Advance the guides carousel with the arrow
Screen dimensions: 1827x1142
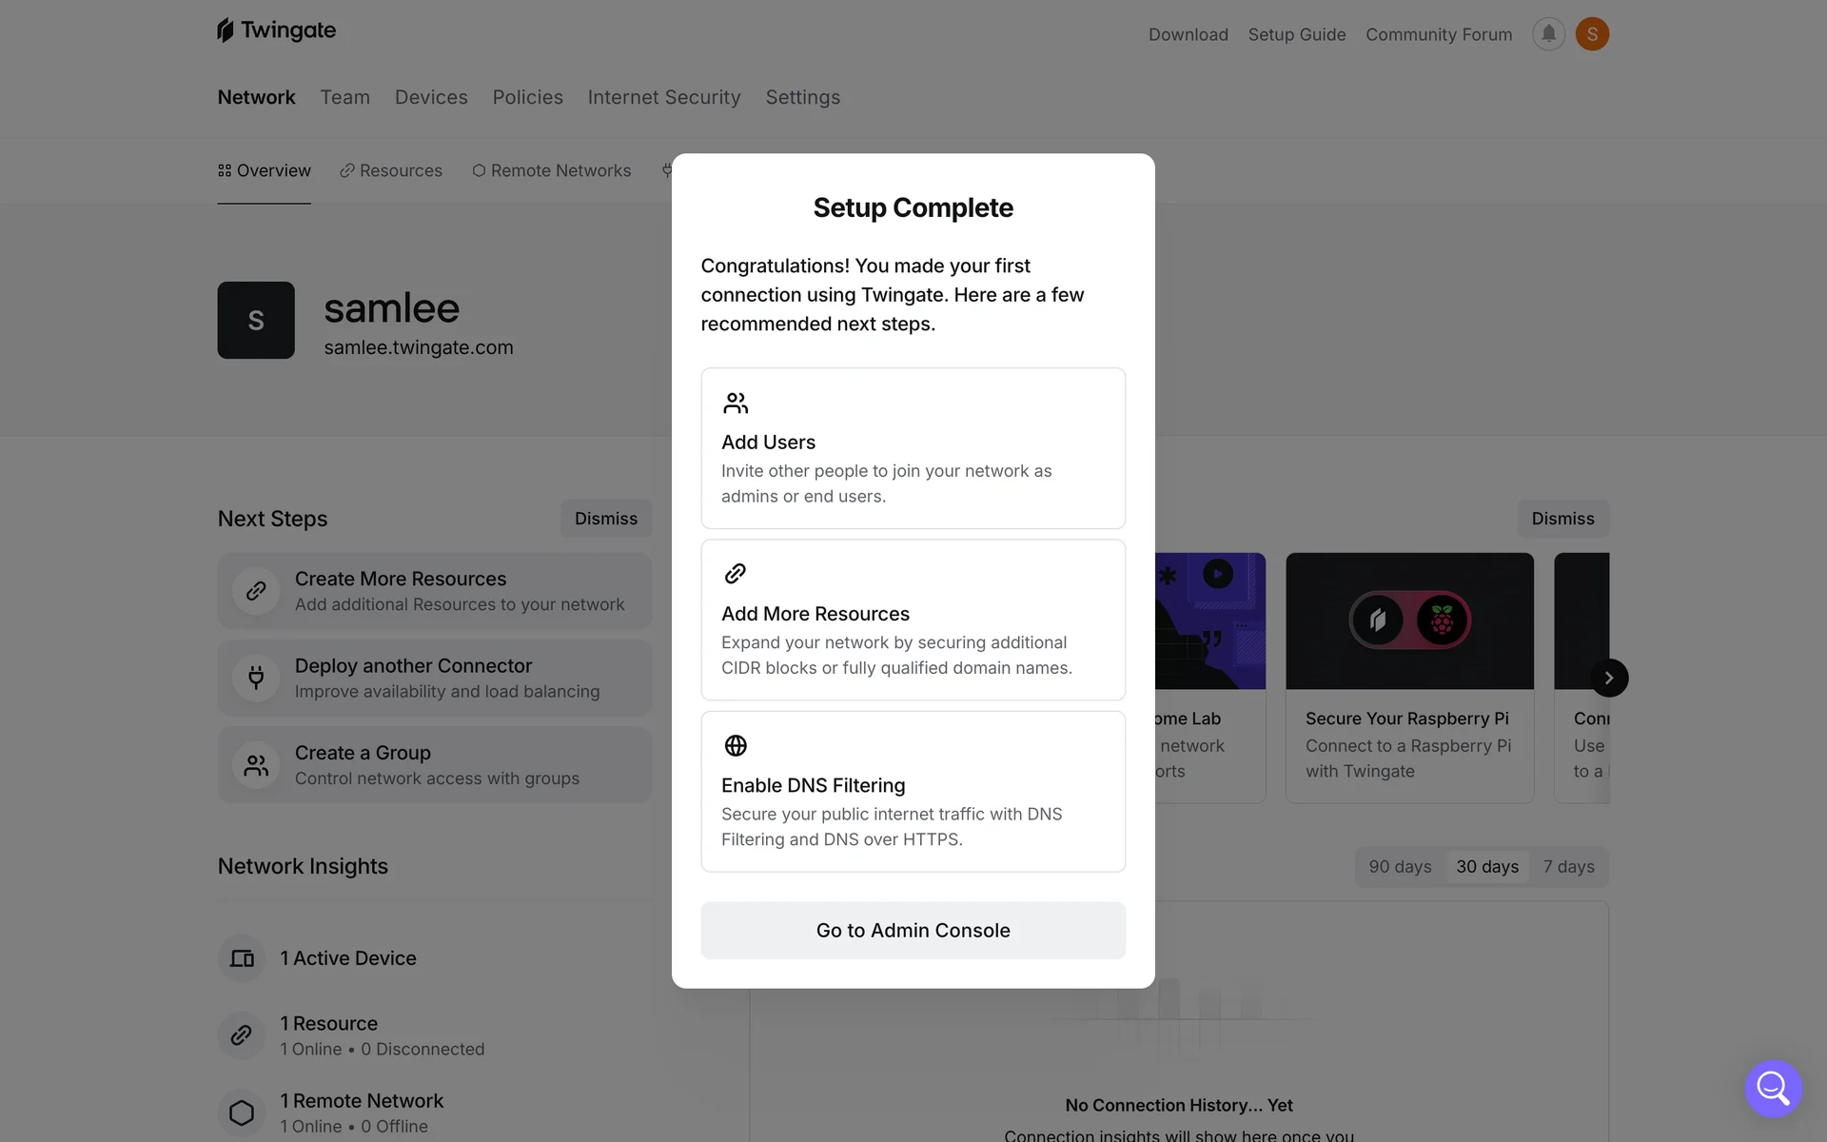[1609, 678]
